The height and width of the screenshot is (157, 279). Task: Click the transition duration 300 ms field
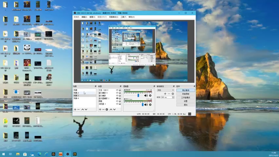pyautogui.click(x=166, y=97)
